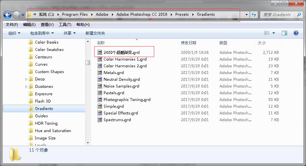Select the Neutral Density.grd file icon
Screen dimensions: 306x166
coord(100,79)
